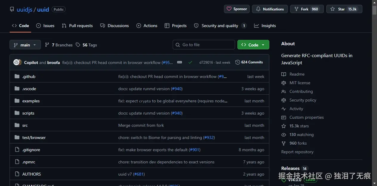377x186 pixels.
Task: Click 'Merge commit from fork' commit message
Action: pyautogui.click(x=141, y=125)
